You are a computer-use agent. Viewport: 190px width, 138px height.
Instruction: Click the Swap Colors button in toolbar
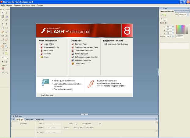[x=7, y=62]
